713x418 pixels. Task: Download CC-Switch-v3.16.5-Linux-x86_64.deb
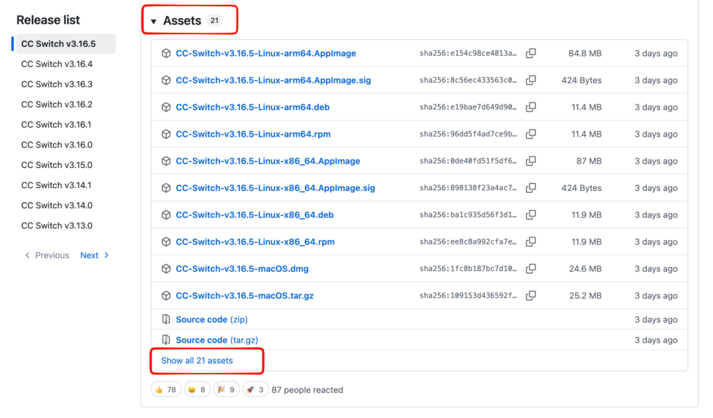coord(255,215)
